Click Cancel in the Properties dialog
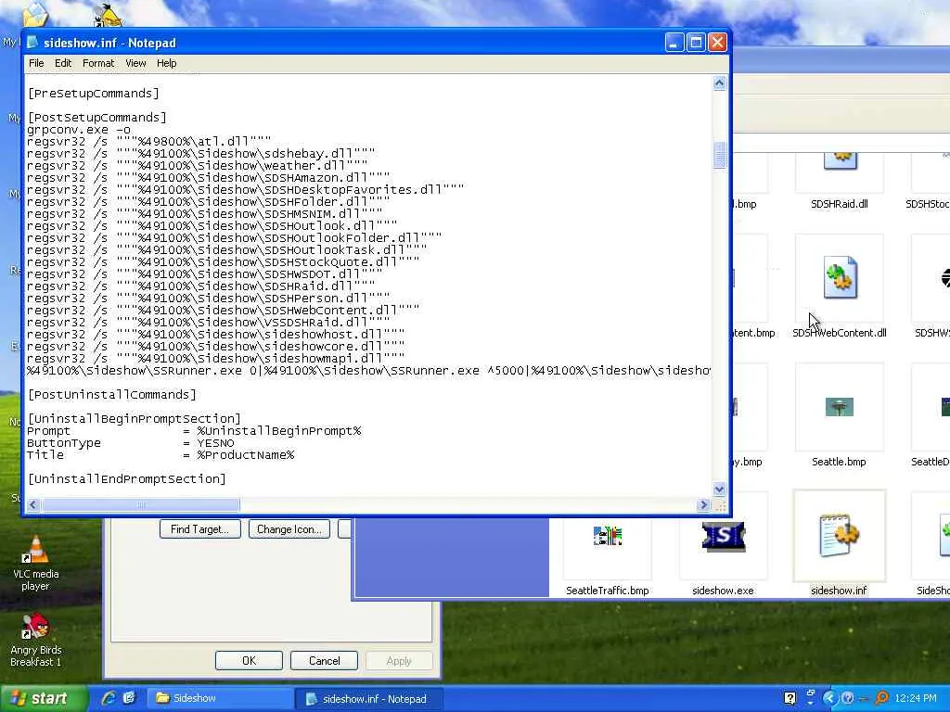Screen dimensions: 950x712 coord(324,660)
